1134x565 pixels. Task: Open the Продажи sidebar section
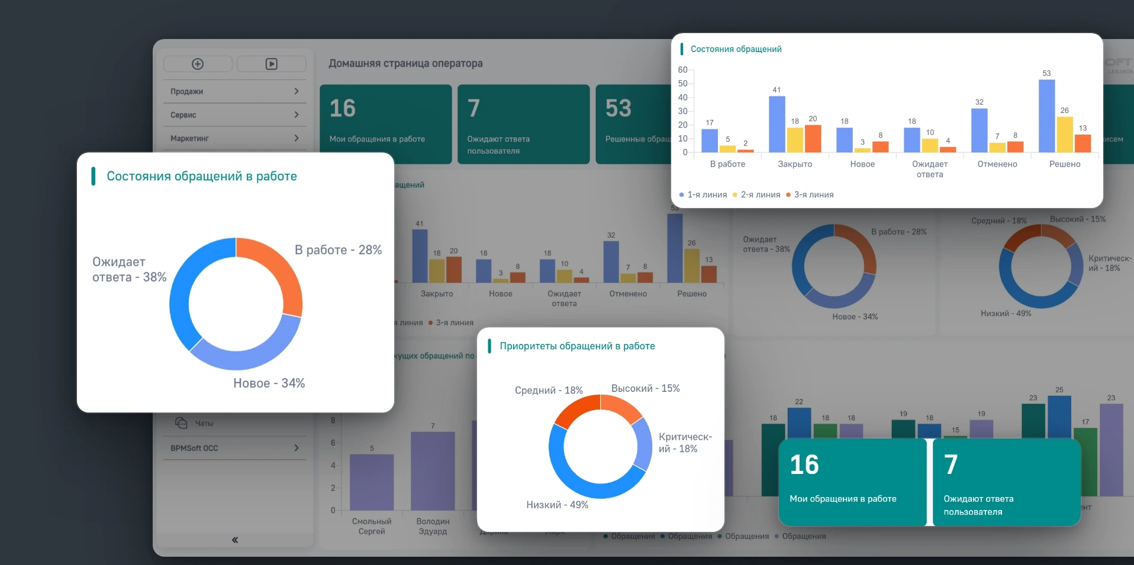(x=235, y=92)
